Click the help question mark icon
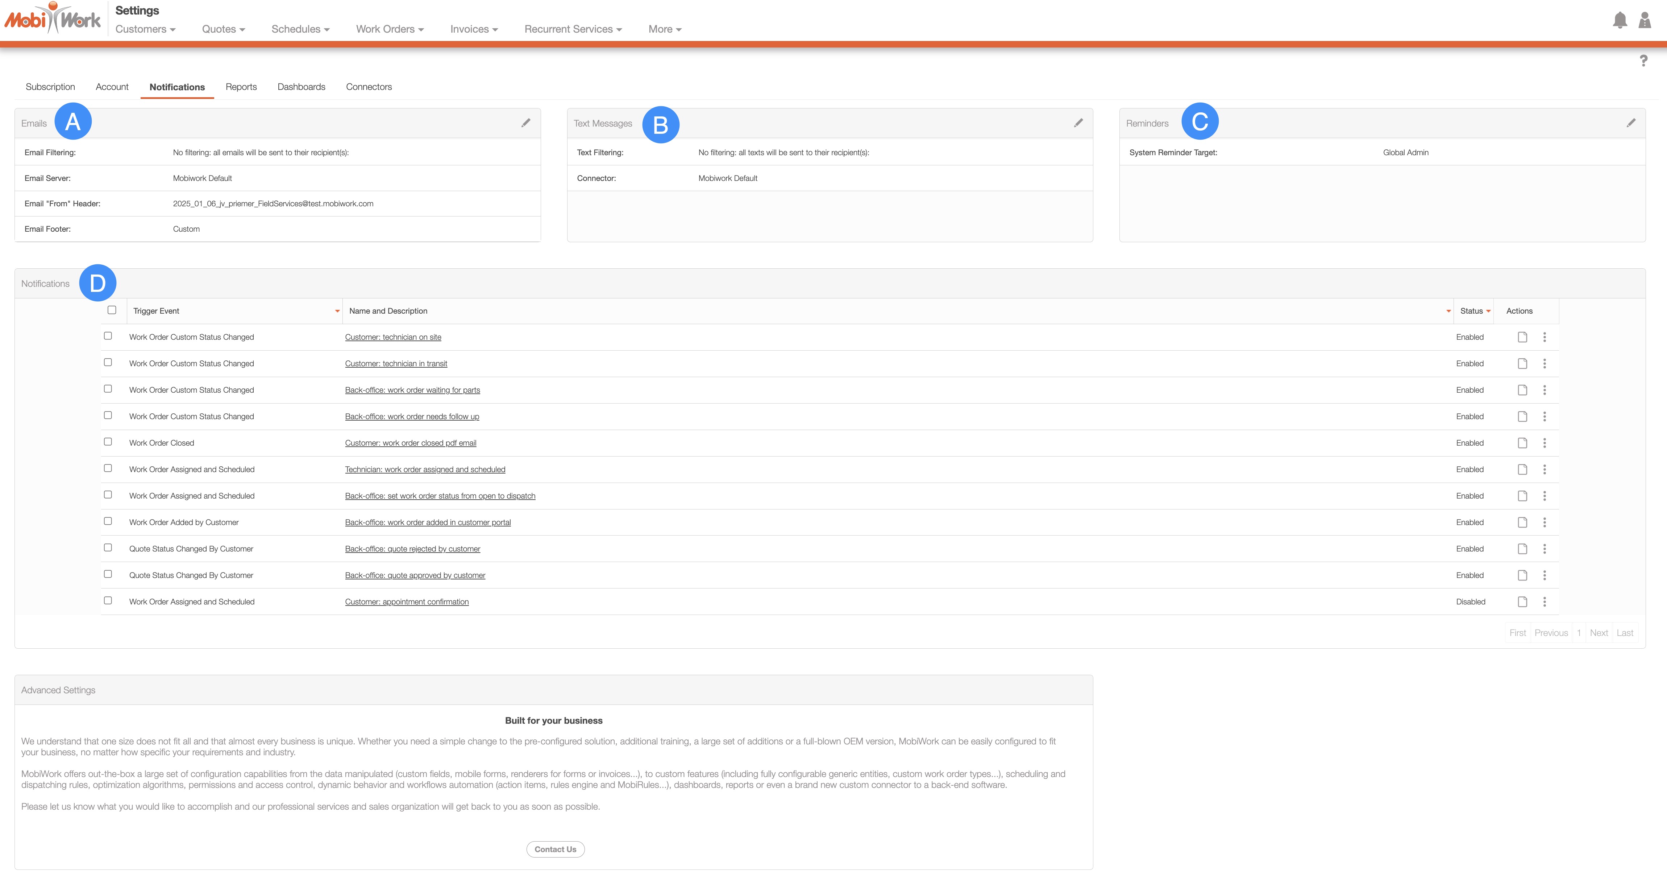Viewport: 1667px width, 884px height. point(1643,61)
